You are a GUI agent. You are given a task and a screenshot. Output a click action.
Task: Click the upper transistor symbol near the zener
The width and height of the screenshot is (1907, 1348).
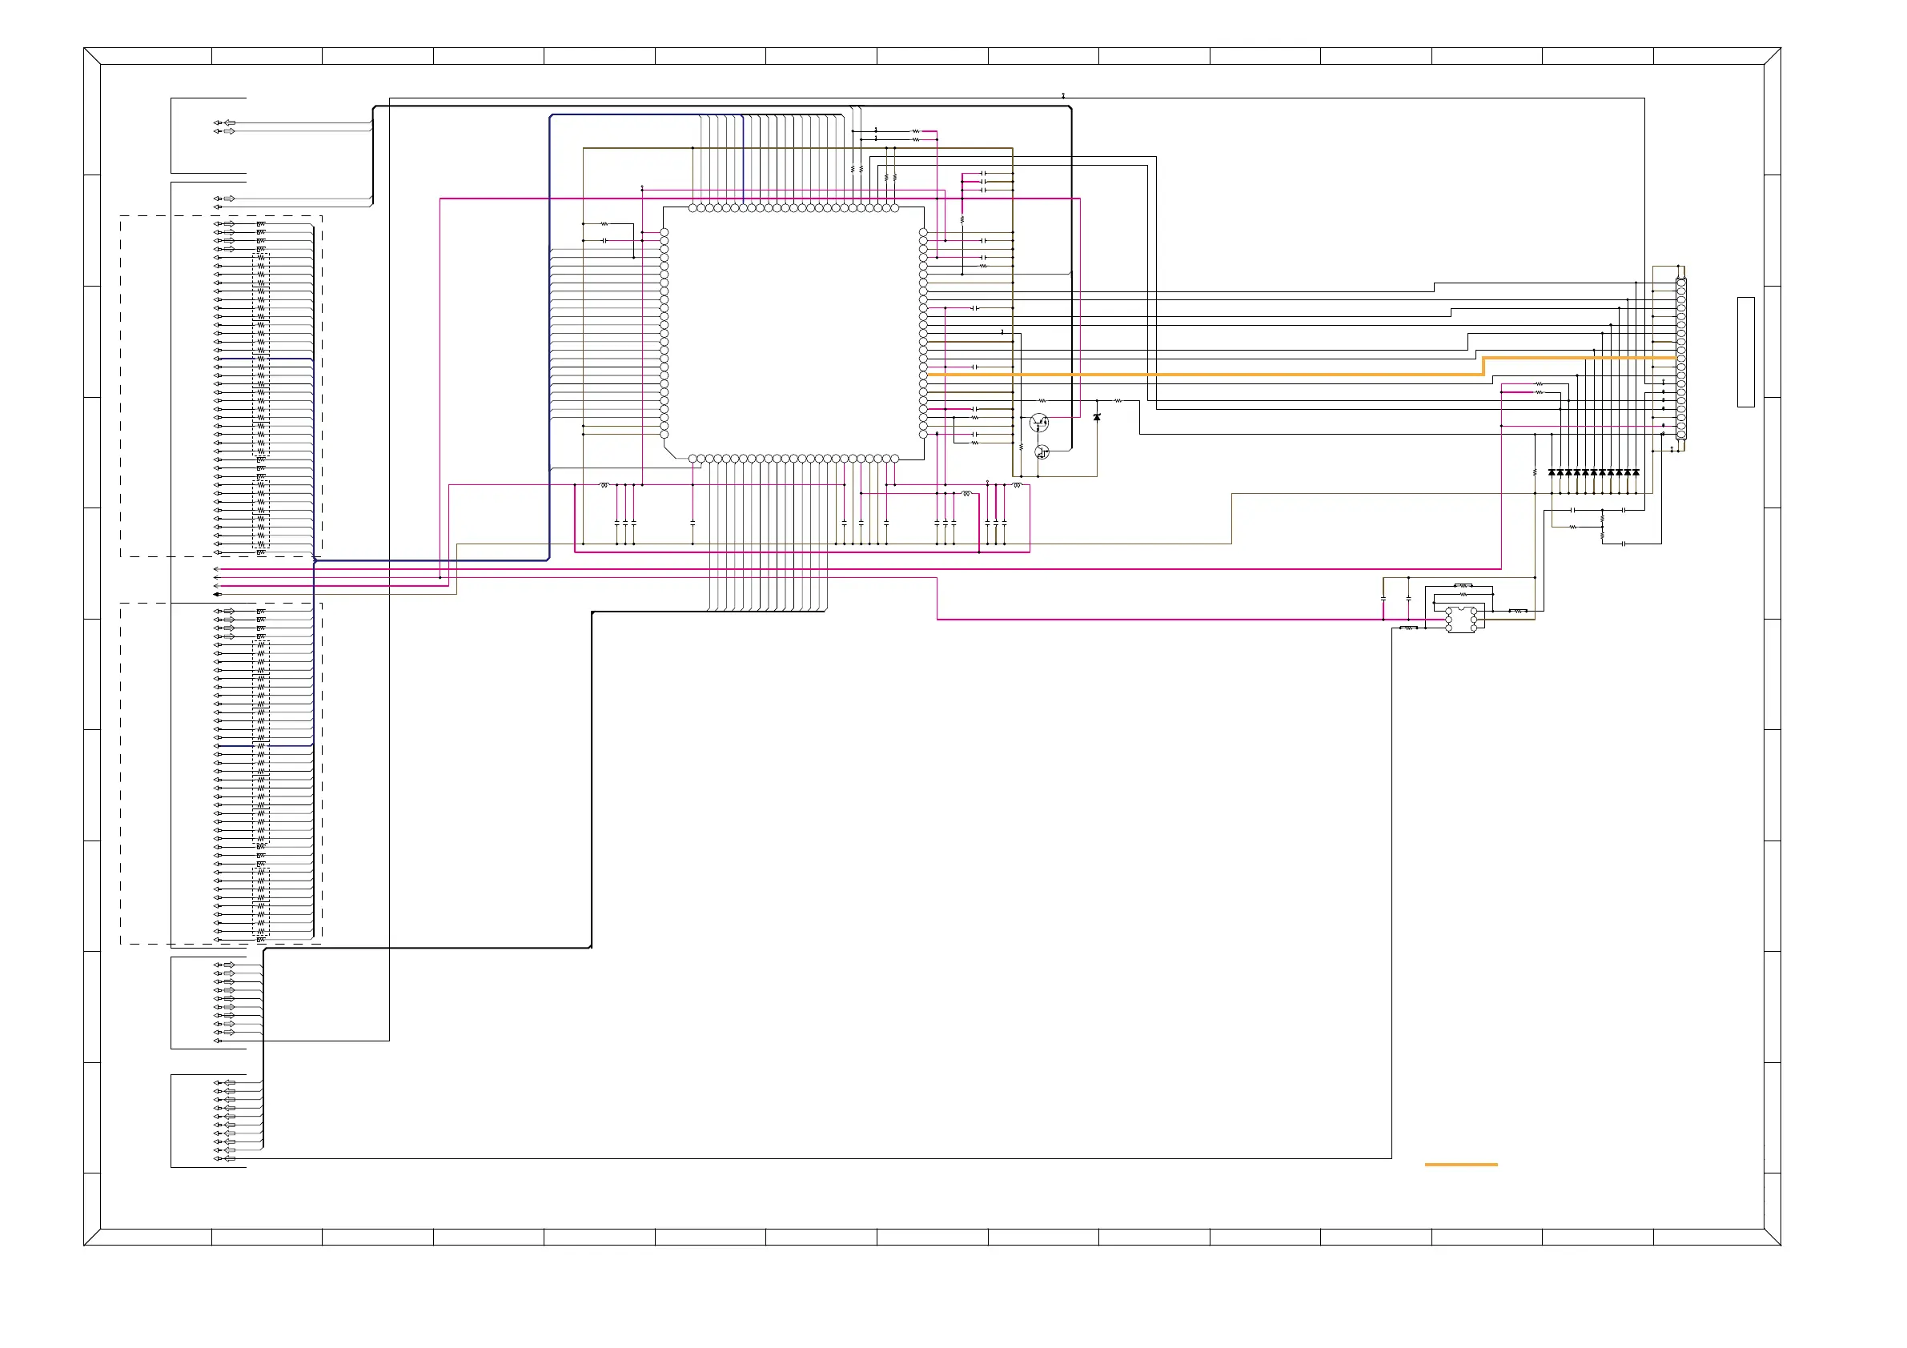click(x=1038, y=423)
